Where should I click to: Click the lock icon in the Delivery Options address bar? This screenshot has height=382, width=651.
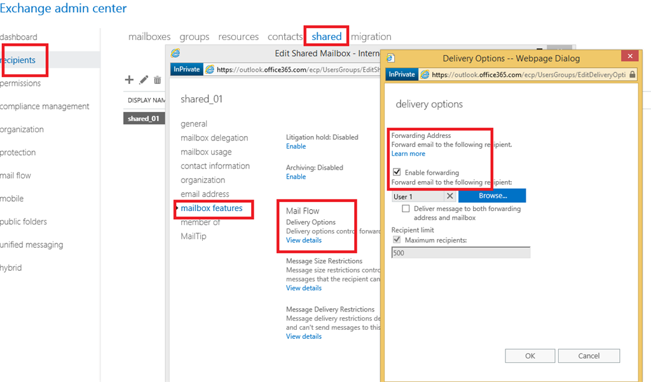click(x=633, y=74)
